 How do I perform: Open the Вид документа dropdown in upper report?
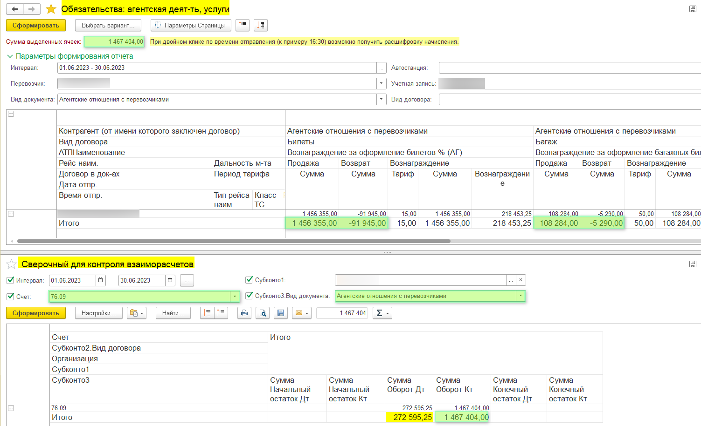point(382,99)
